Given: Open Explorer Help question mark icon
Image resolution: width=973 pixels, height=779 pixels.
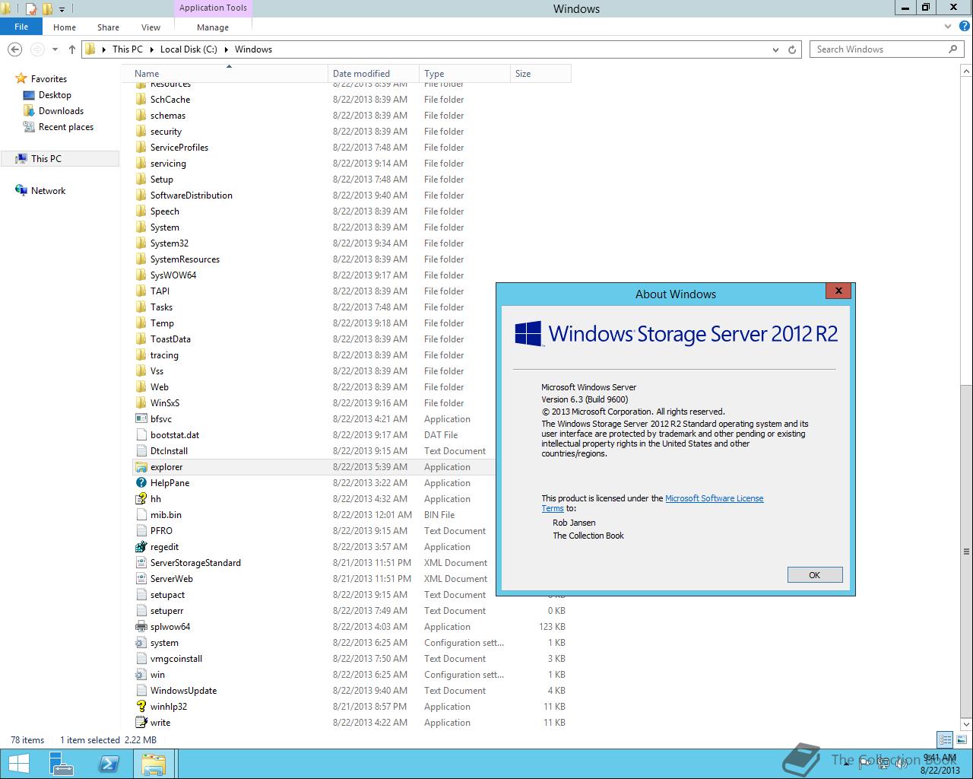Looking at the screenshot, I should pos(963,27).
